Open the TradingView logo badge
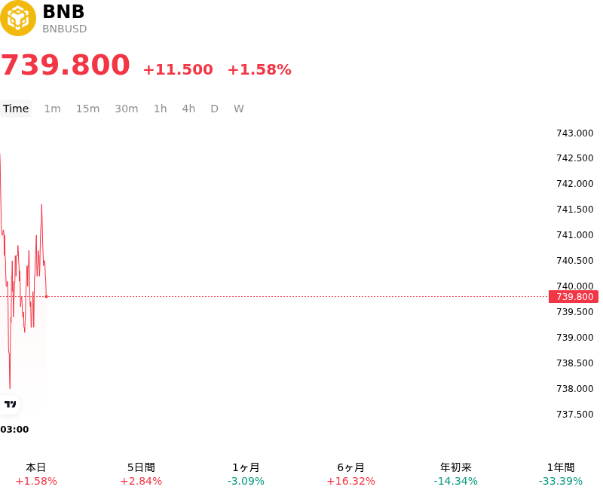The image size is (603, 496). [10, 404]
